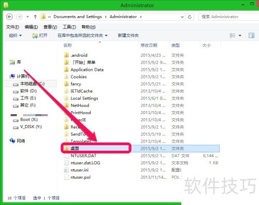
Task: Sort by the 大小 column header
Action: click(x=206, y=45)
